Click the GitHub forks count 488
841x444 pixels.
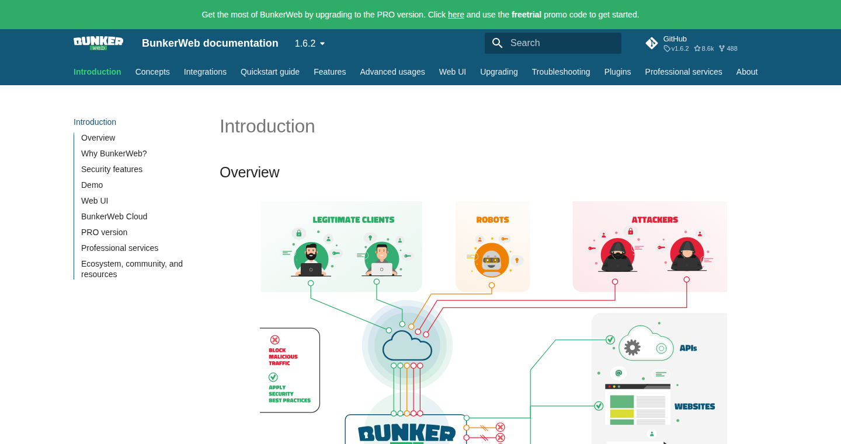coord(728,48)
